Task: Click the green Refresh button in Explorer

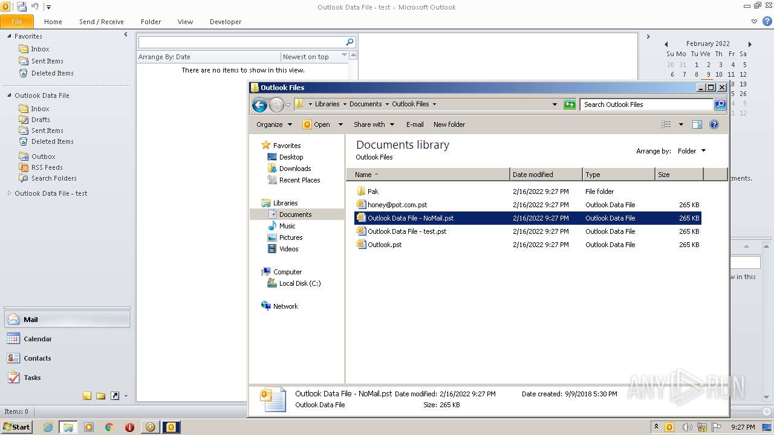Action: (x=570, y=105)
